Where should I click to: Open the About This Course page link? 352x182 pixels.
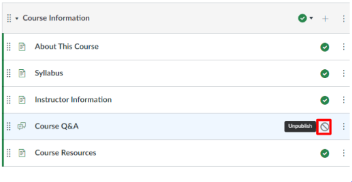point(67,46)
